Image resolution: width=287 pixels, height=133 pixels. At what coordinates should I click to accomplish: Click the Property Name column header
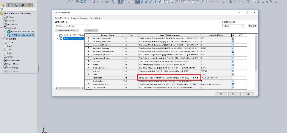tap(107, 35)
